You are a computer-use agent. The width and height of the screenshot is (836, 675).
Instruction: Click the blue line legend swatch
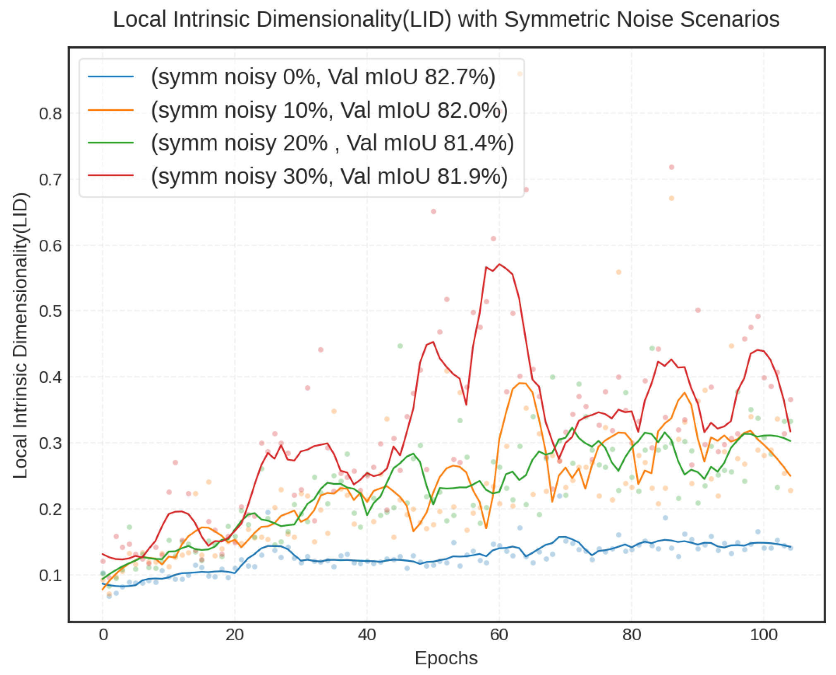pyautogui.click(x=110, y=77)
